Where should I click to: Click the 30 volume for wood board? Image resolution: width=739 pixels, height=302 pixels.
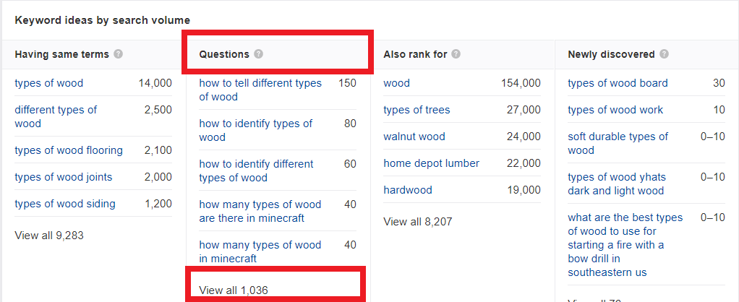(719, 83)
